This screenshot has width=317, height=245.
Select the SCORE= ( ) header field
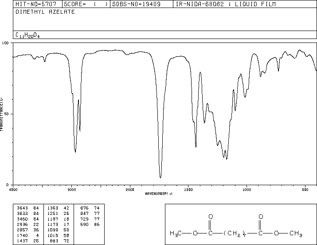pyautogui.click(x=86, y=4)
